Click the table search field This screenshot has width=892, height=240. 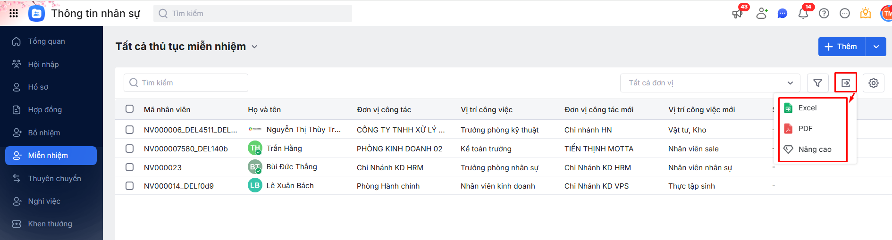click(186, 83)
